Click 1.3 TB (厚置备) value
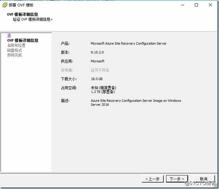The image size is (219, 189). coord(103,92)
